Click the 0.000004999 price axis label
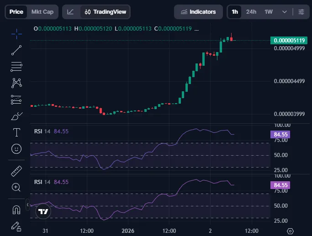Image resolution: width=312 pixels, height=236 pixels. (x=289, y=48)
